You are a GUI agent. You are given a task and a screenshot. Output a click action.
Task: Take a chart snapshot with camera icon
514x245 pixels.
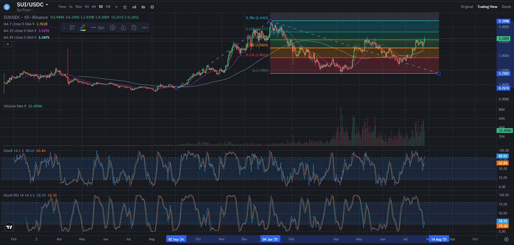[x=143, y=7]
